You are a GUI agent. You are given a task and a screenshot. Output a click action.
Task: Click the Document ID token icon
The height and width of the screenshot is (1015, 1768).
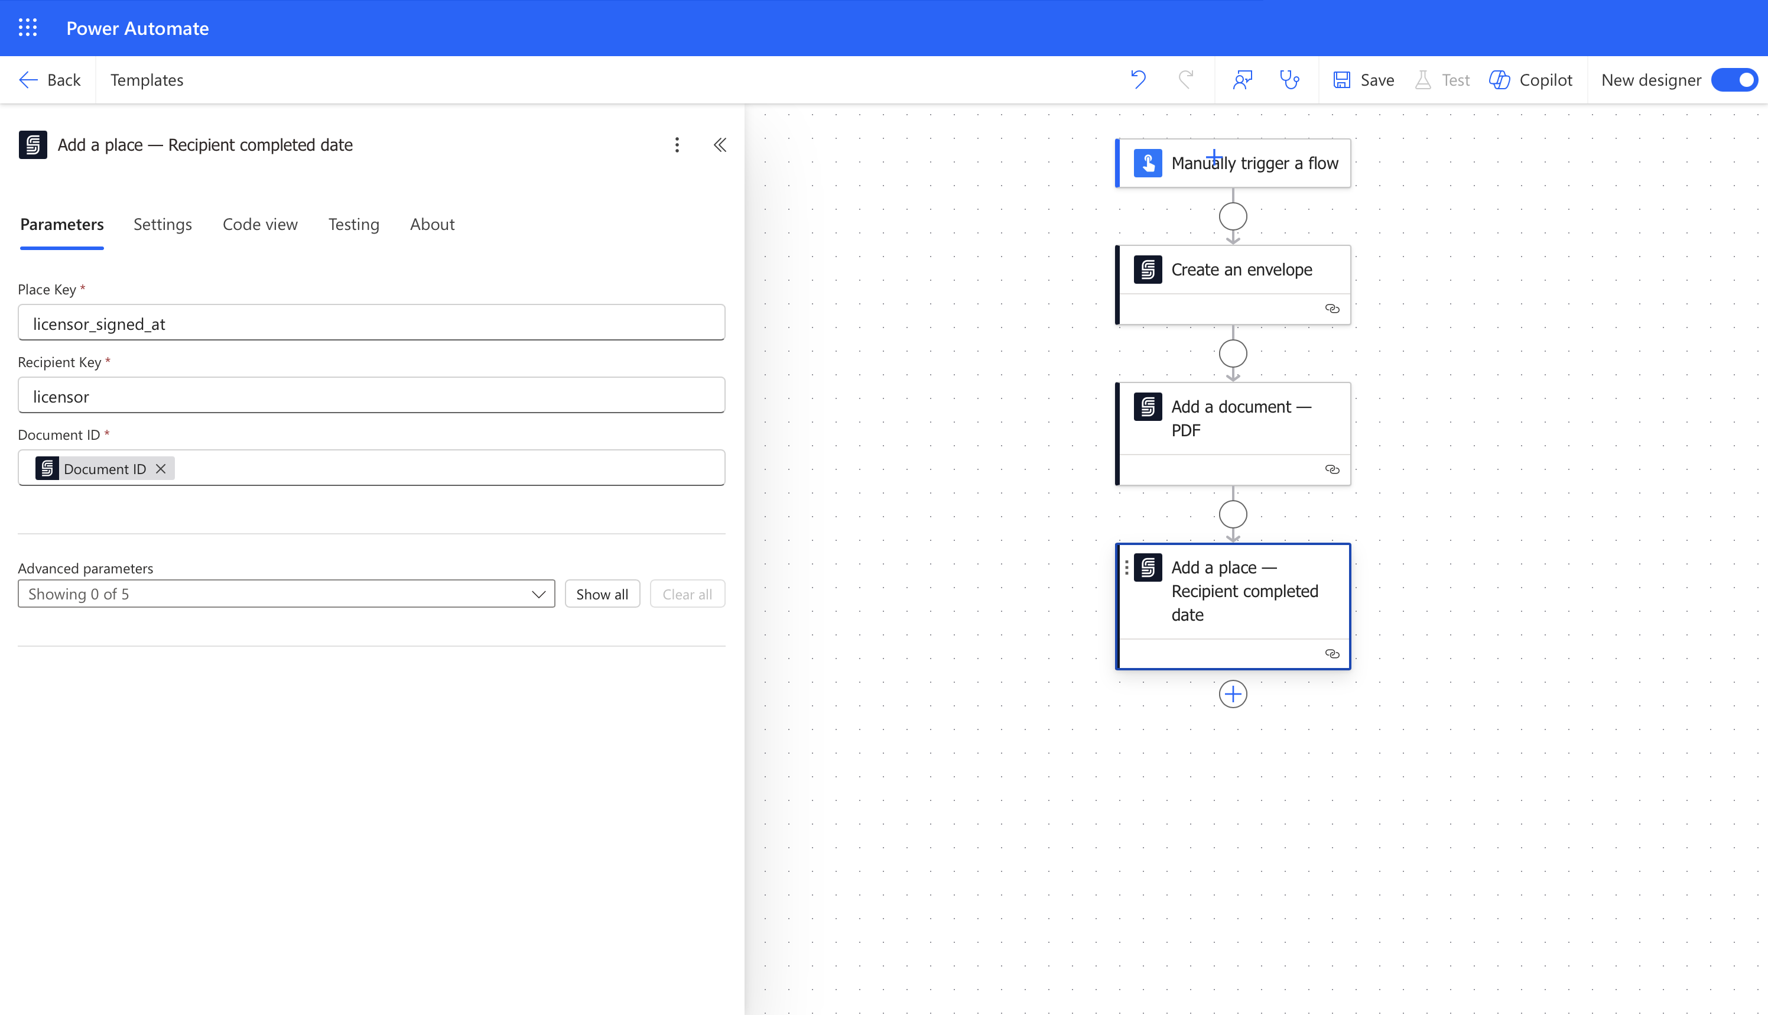coord(47,468)
